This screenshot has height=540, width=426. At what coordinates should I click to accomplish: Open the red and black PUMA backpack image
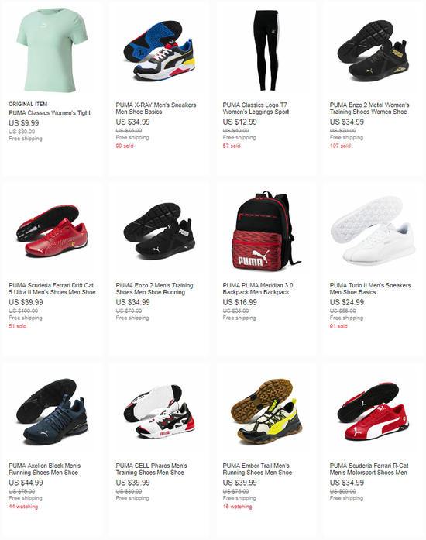(266, 231)
